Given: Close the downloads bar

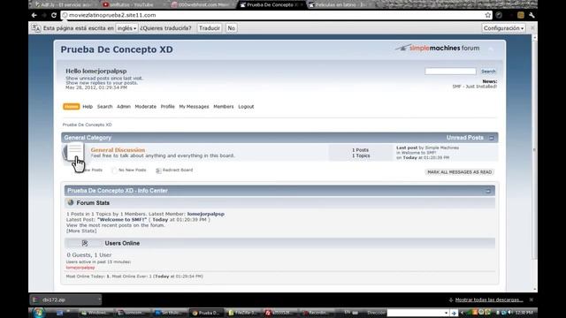Looking at the screenshot, I should click(x=531, y=299).
